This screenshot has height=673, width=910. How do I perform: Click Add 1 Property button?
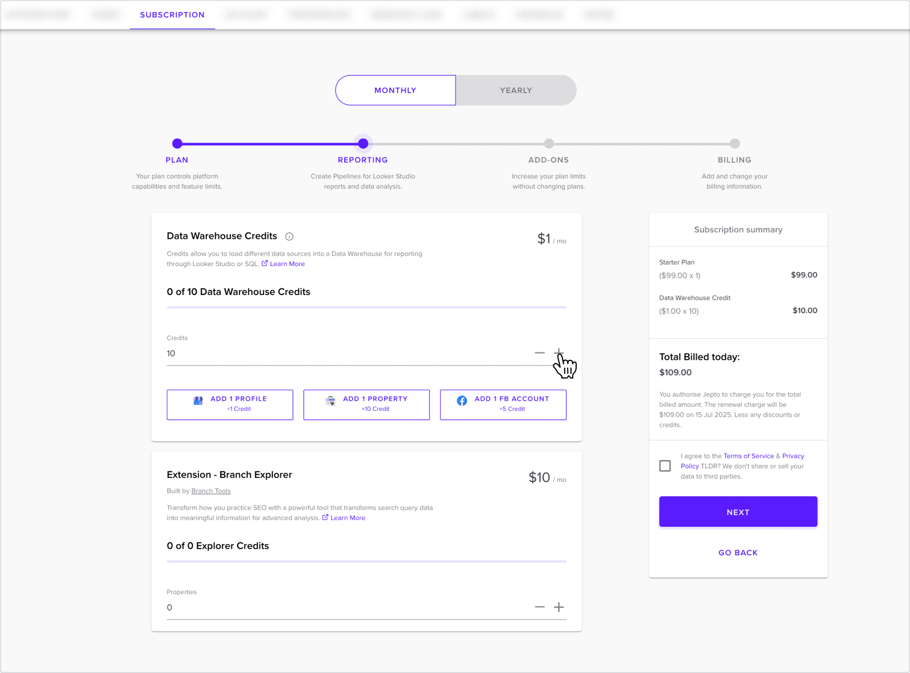[x=366, y=405]
